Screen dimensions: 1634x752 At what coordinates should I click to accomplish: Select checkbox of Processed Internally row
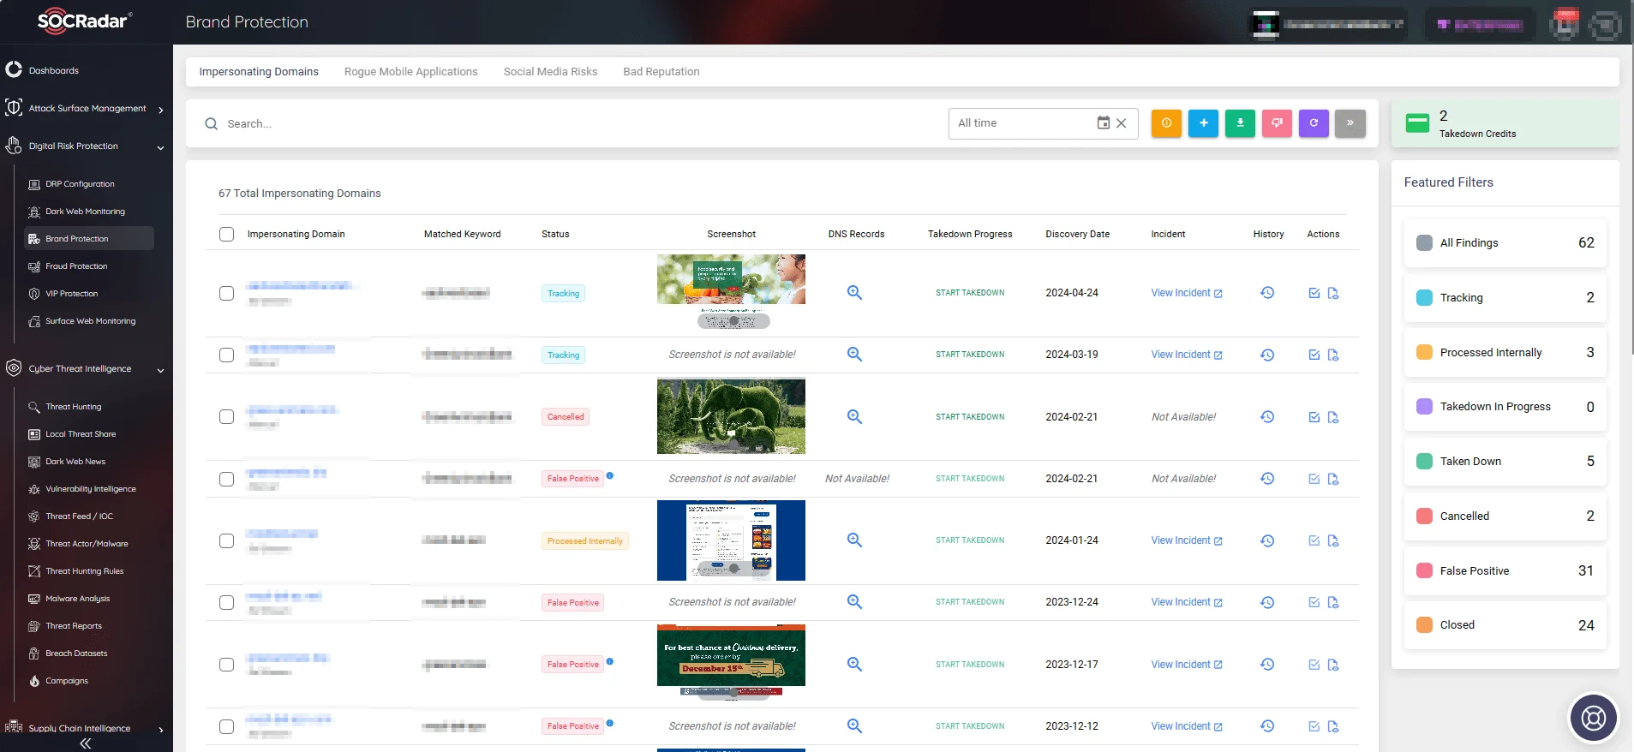(226, 540)
